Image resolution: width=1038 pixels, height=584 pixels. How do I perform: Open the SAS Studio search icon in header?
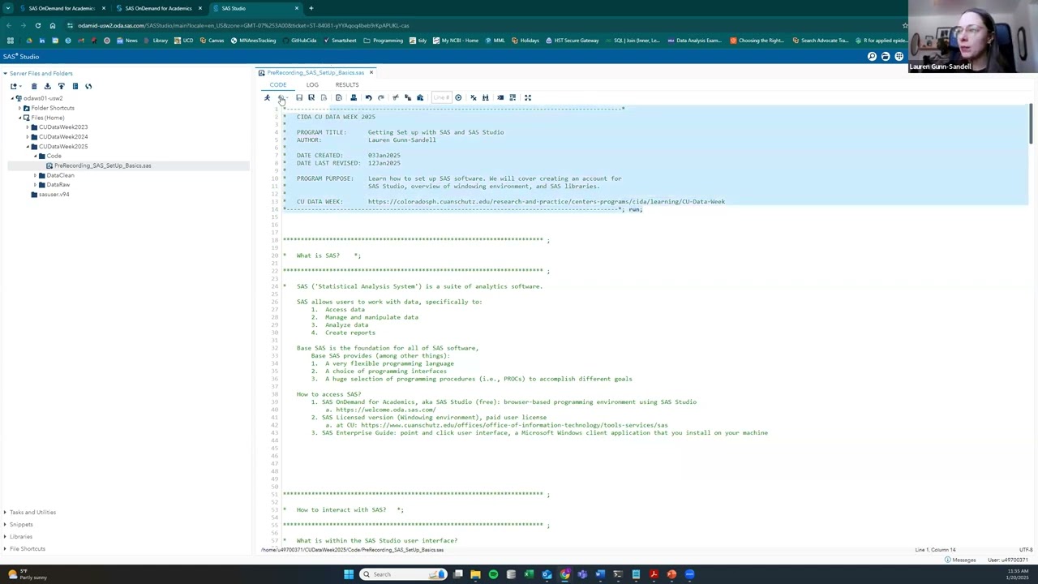[872, 57]
